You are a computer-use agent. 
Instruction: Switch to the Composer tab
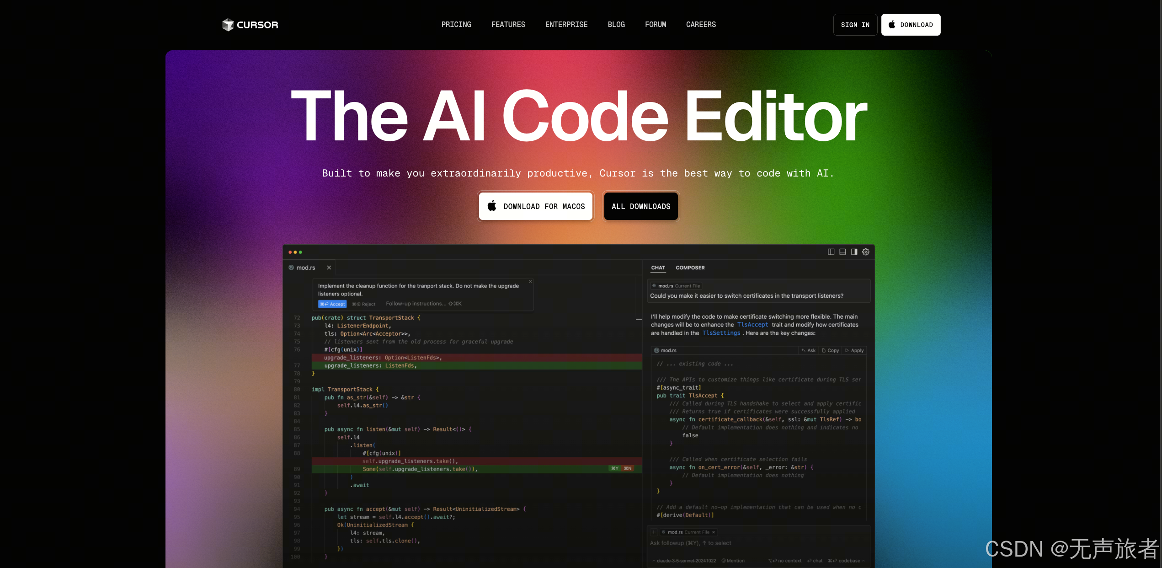tap(690, 268)
